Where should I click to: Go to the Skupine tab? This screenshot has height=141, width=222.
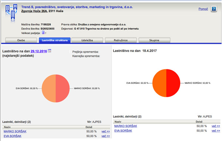154,40
